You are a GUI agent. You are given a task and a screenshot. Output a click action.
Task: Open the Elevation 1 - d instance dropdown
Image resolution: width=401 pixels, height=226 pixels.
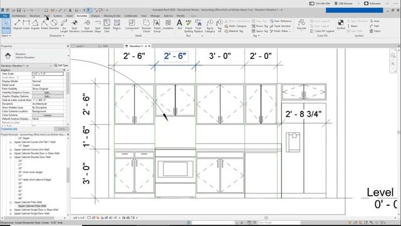[50, 66]
